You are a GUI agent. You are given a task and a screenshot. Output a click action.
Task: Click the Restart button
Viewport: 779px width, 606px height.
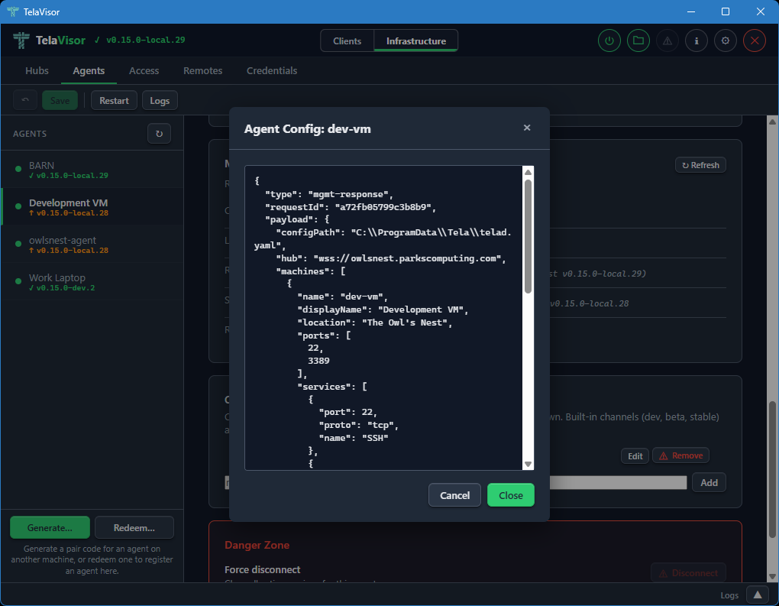[114, 100]
